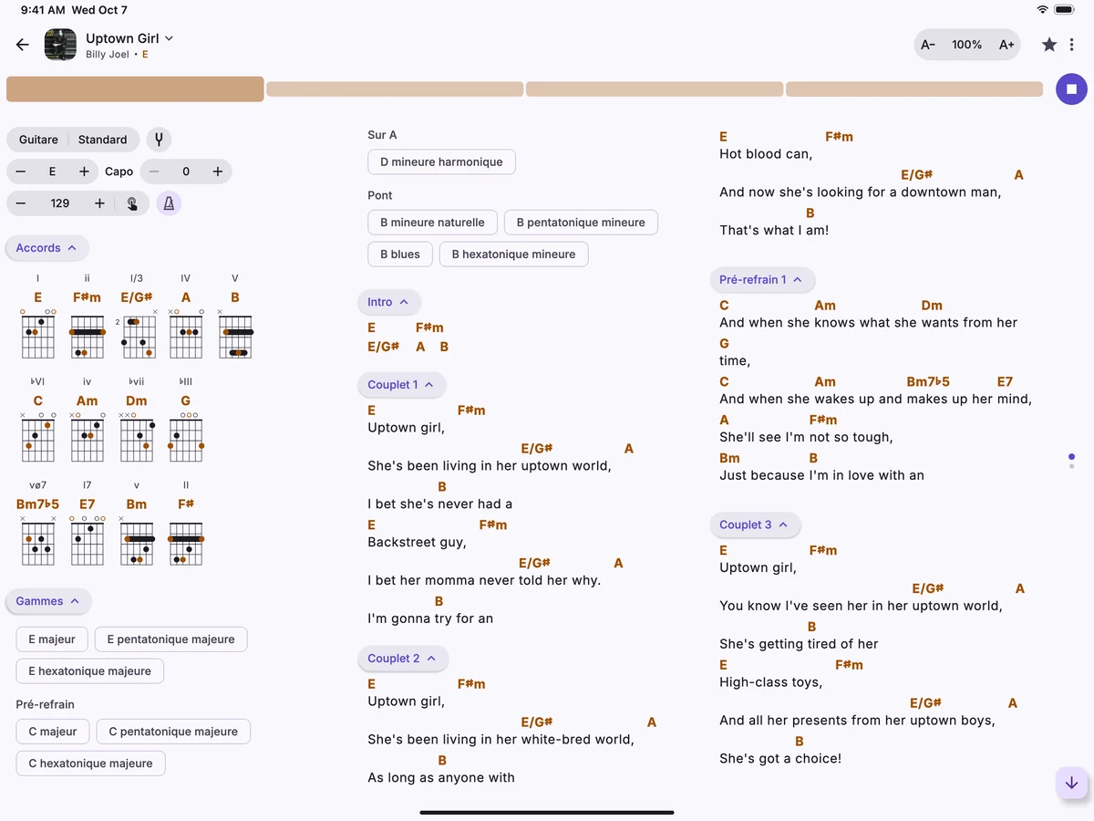1094x821 pixels.
Task: Select the C majeur scale
Action: pos(53,732)
